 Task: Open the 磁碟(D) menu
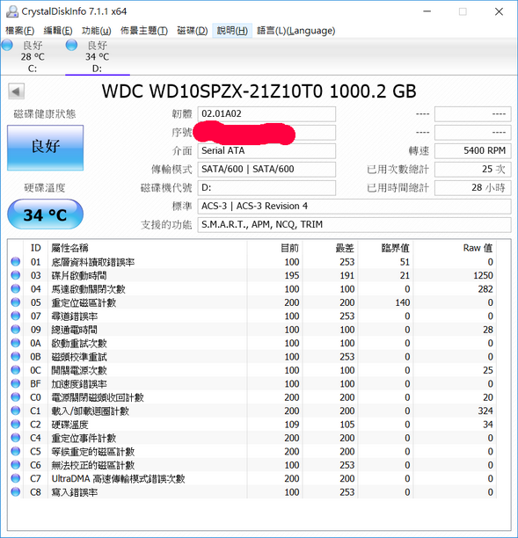193,31
